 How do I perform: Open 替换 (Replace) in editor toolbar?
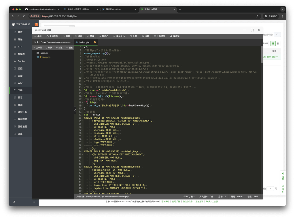(90, 36)
